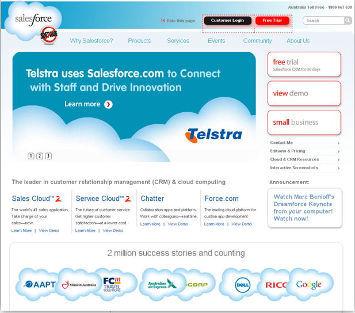355x313 pixels.
Task: Open the Chatter heading link
Action: tap(152, 199)
